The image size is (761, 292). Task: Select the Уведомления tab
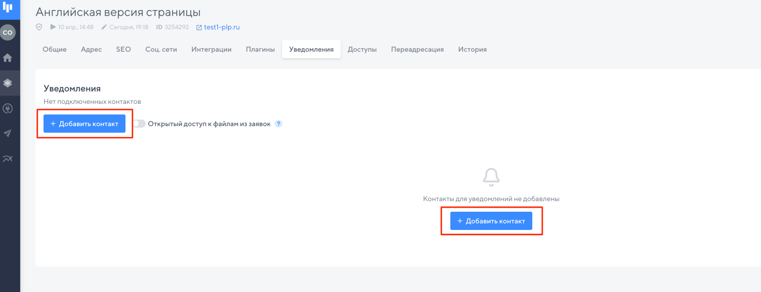[x=311, y=49]
